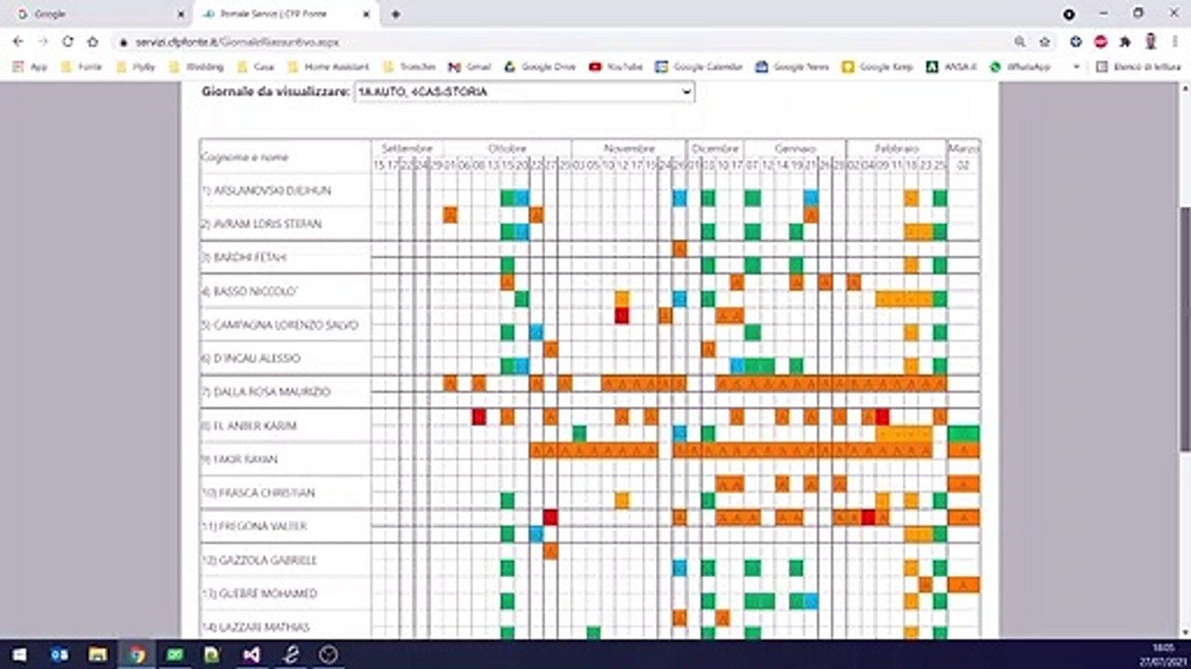1191x669 pixels.
Task: Open the WhatsApp bookmark
Action: coord(1020,67)
